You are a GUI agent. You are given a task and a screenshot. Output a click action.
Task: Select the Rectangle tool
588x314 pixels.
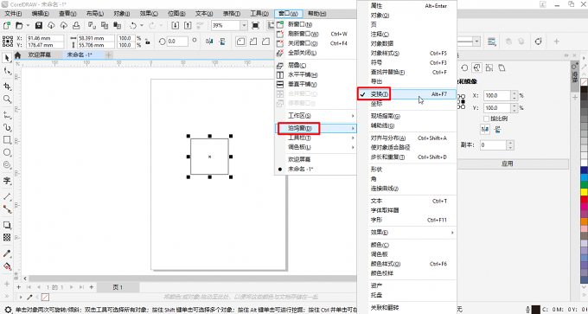pyautogui.click(x=7, y=139)
